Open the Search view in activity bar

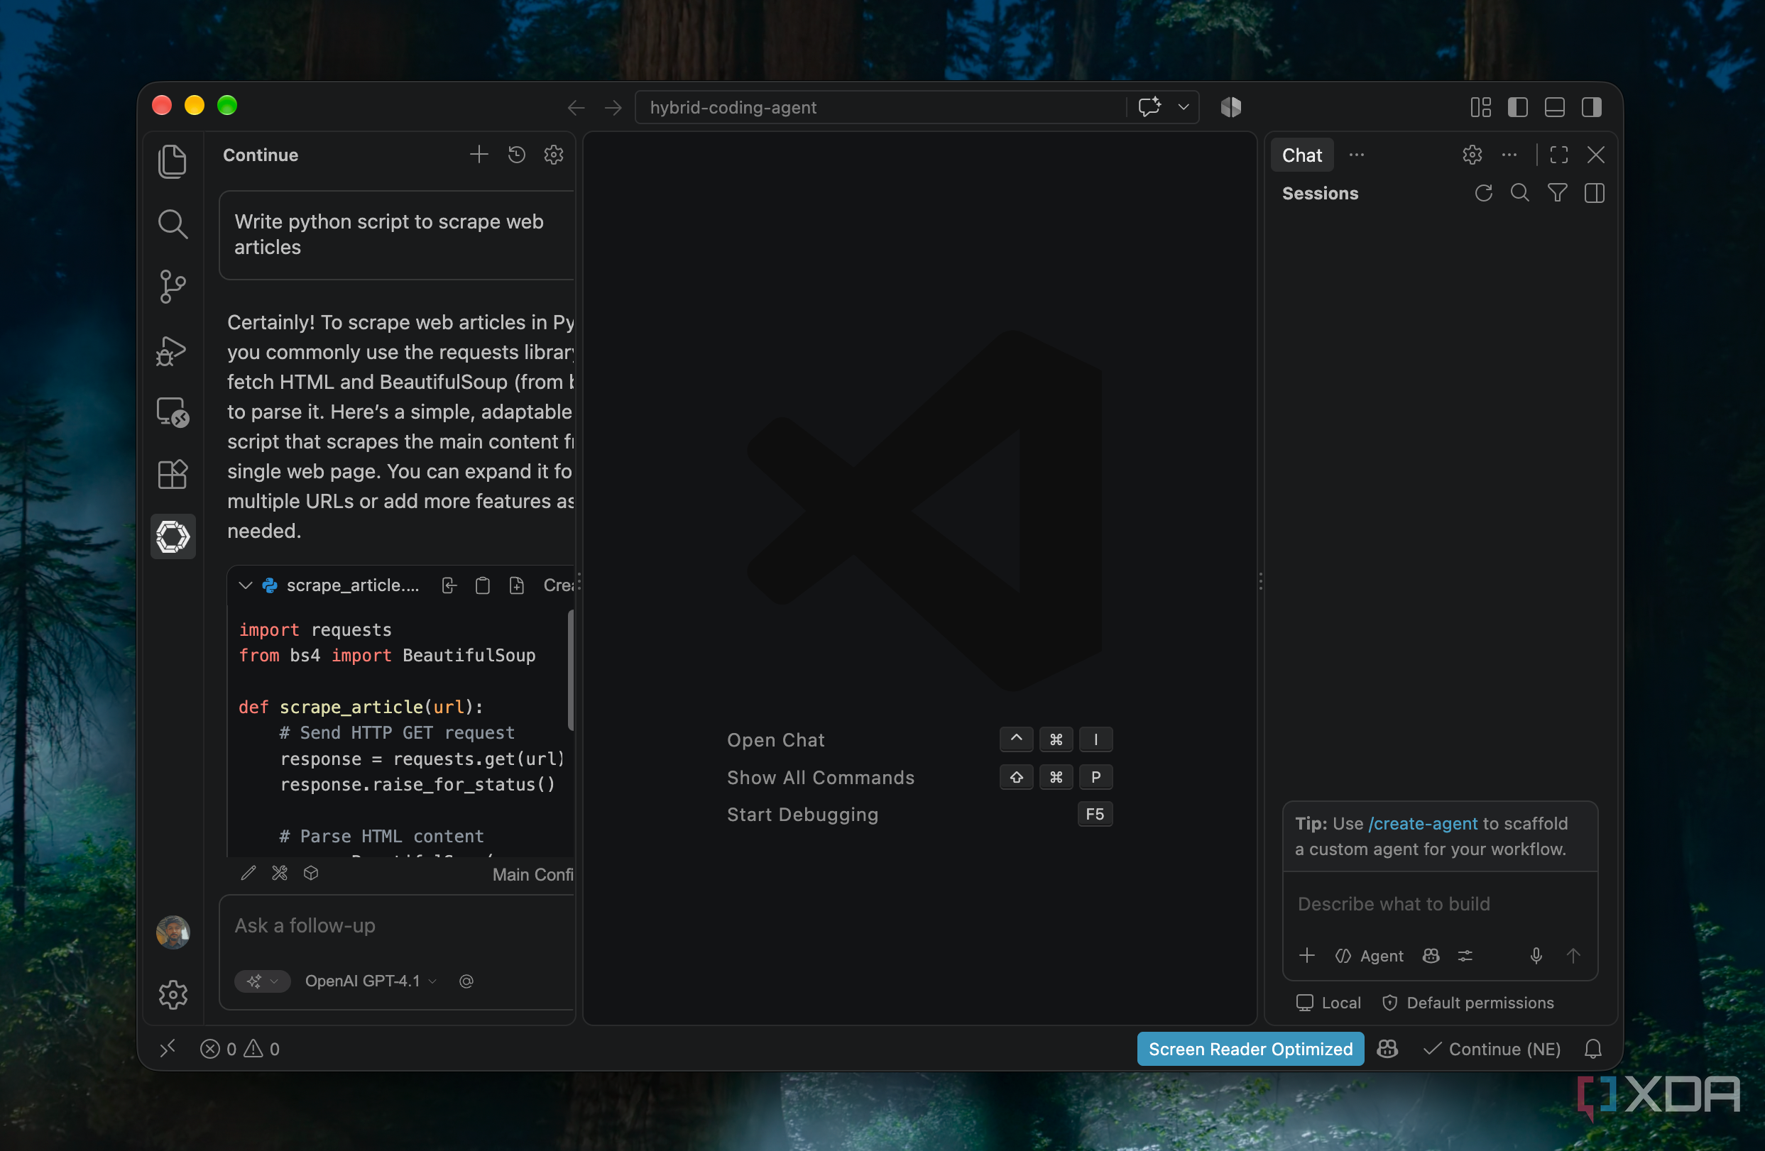(x=172, y=224)
